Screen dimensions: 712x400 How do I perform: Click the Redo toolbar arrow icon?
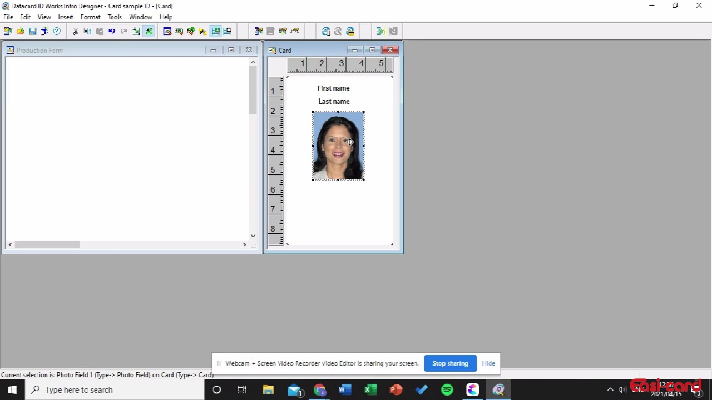point(124,31)
